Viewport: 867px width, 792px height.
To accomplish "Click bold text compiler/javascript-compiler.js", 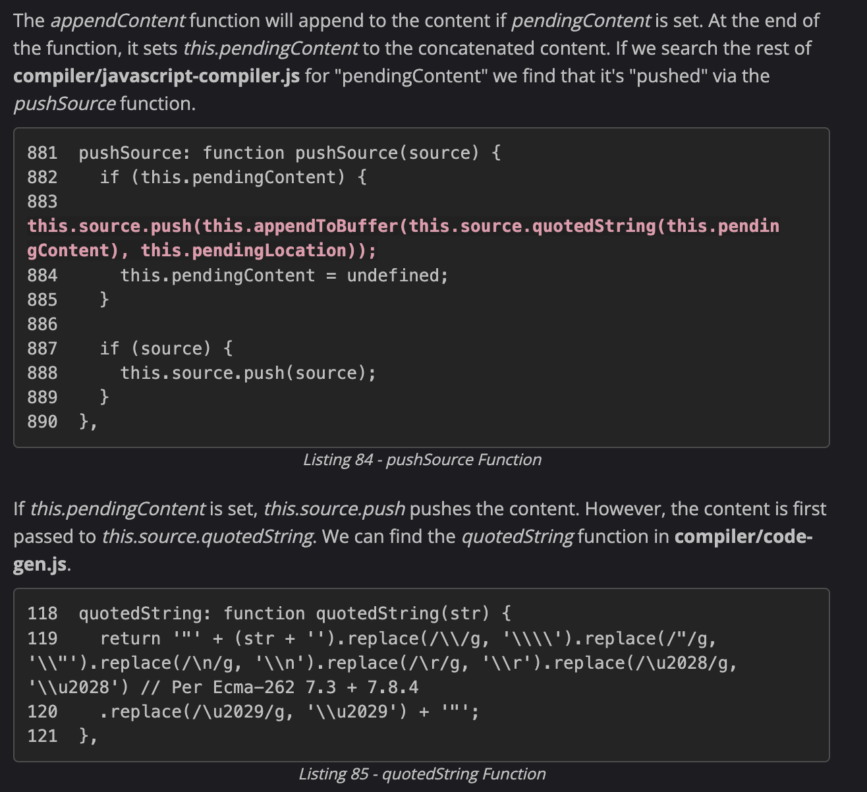I will [157, 76].
